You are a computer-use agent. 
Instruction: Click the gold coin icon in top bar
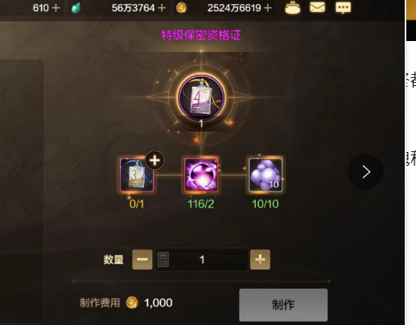point(181,8)
